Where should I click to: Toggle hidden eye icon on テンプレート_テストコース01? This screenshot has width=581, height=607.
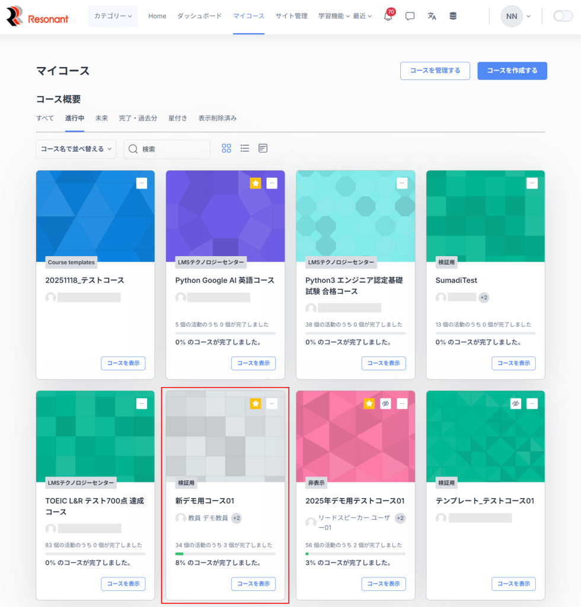coord(515,404)
